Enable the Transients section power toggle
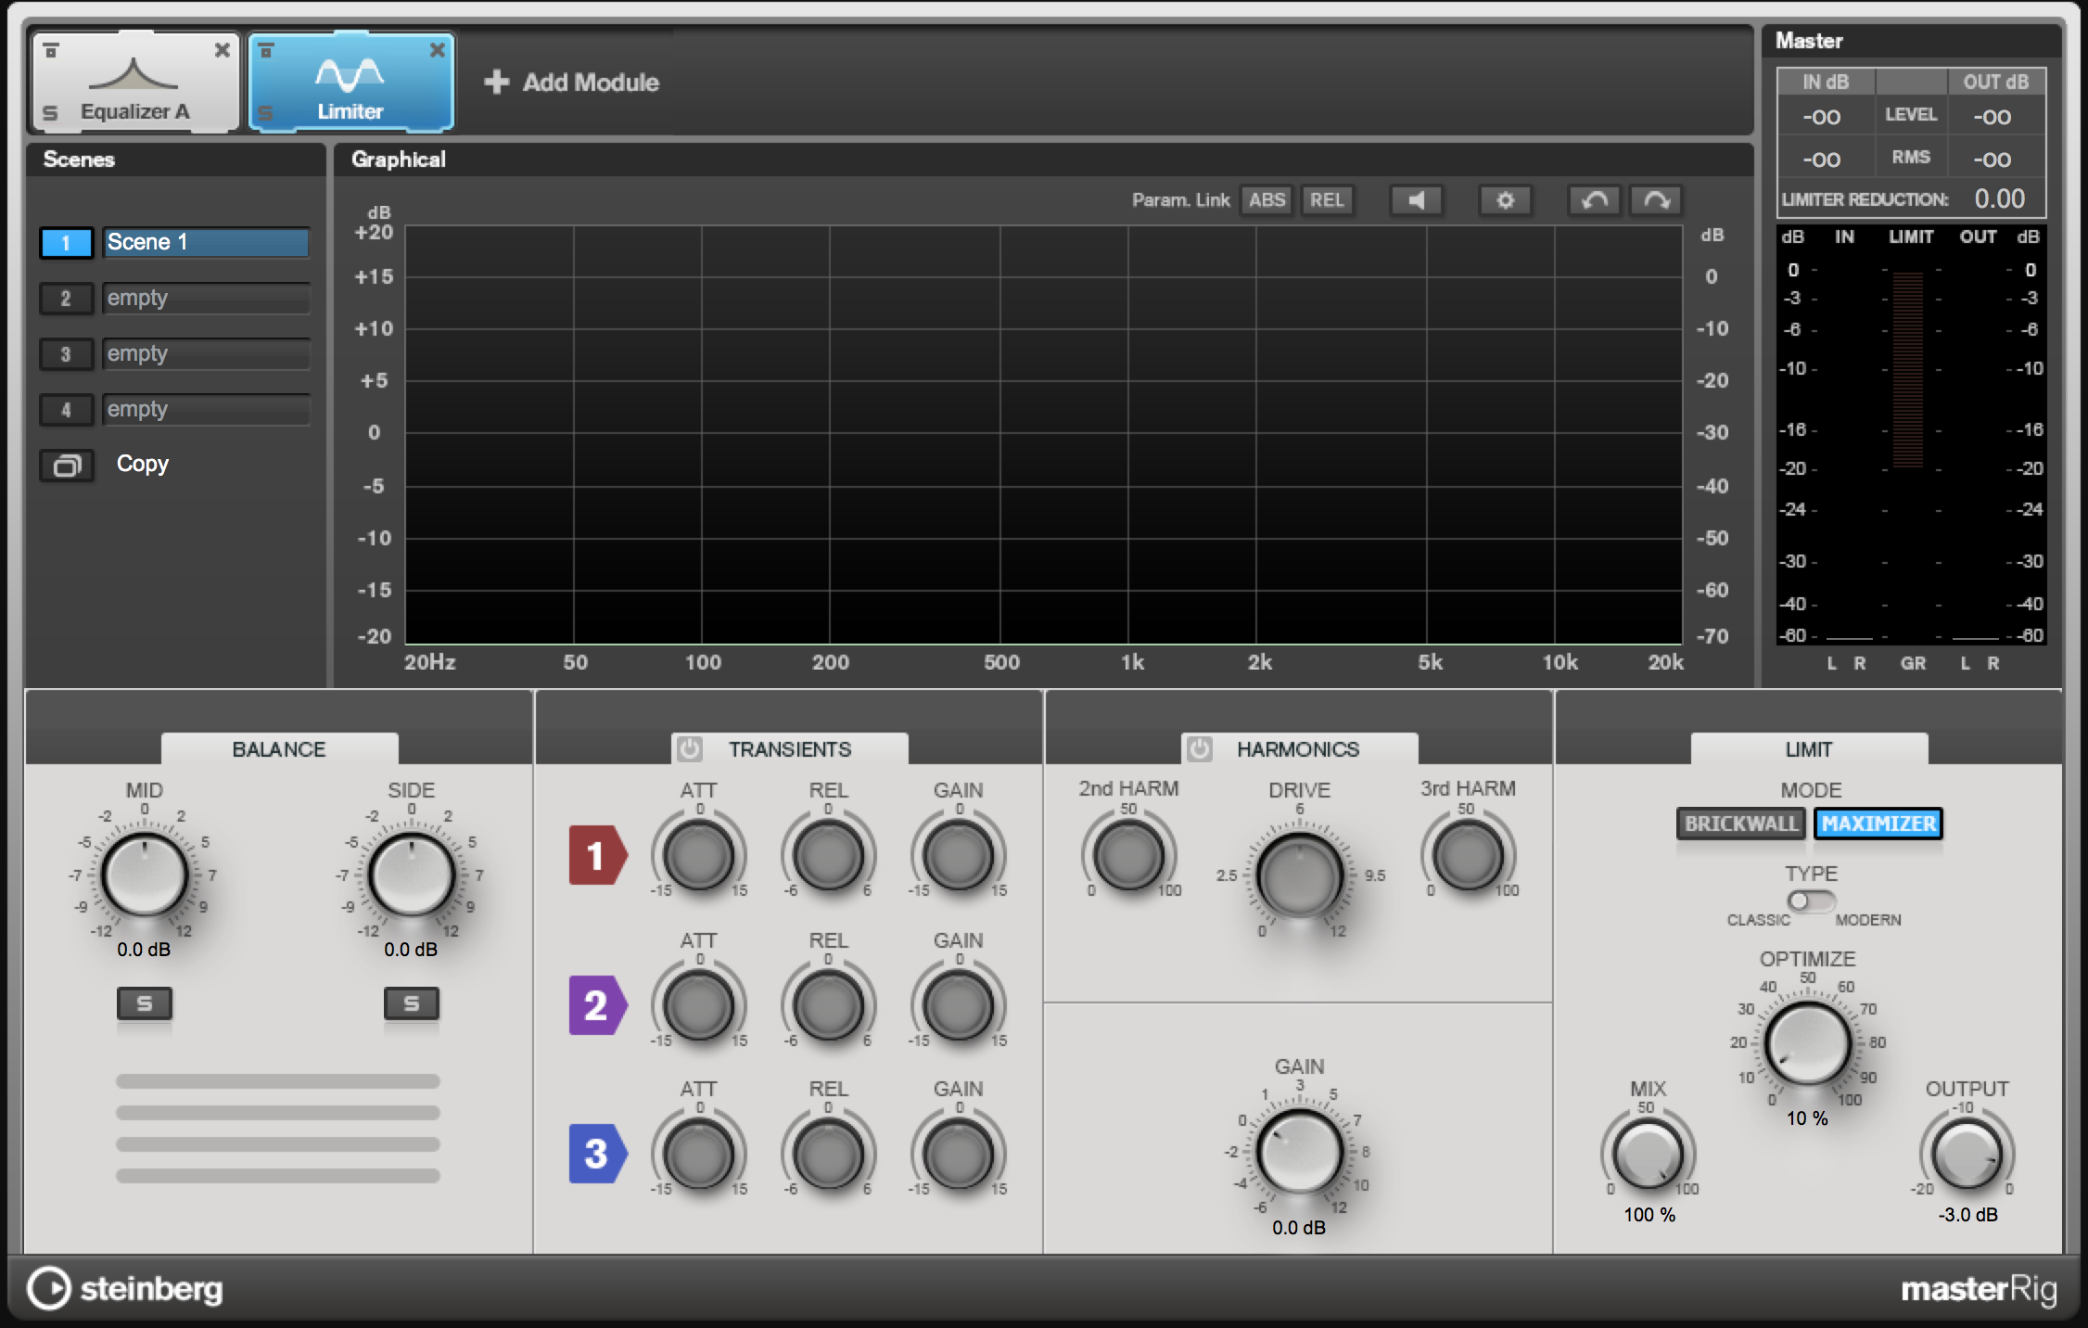The height and width of the screenshot is (1328, 2088). 689,748
